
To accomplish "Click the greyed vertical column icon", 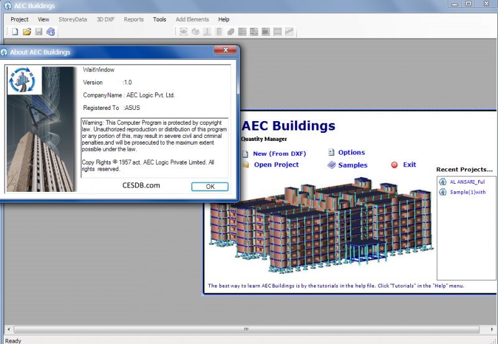I will point(218,32).
